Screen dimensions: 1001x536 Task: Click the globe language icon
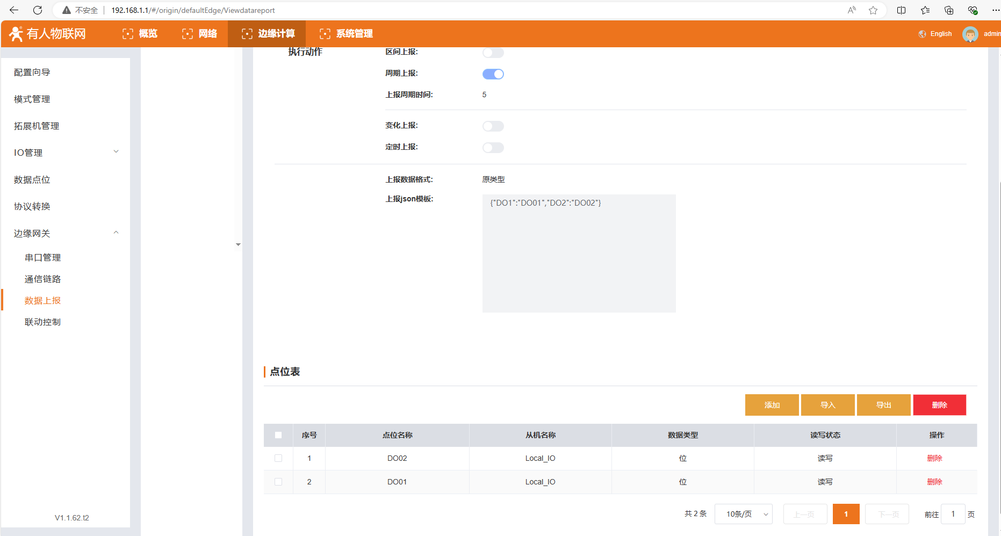point(923,34)
